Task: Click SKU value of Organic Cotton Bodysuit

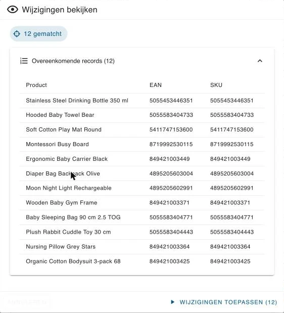Action: [230, 261]
